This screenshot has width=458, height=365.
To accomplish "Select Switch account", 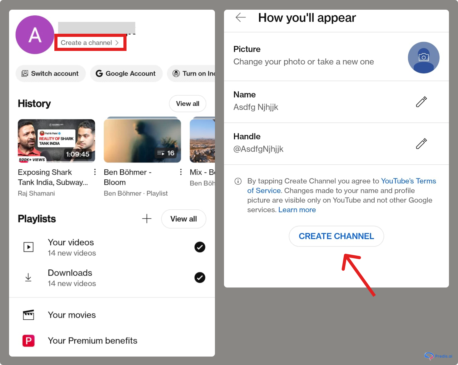I will (50, 73).
